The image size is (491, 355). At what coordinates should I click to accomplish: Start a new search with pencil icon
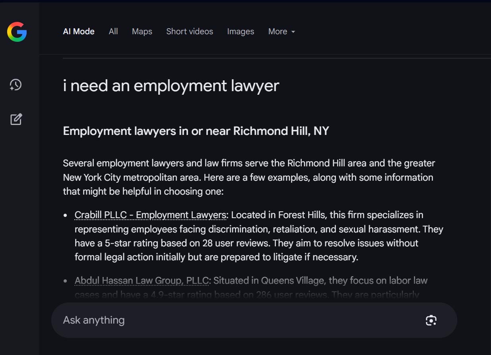pyautogui.click(x=16, y=119)
